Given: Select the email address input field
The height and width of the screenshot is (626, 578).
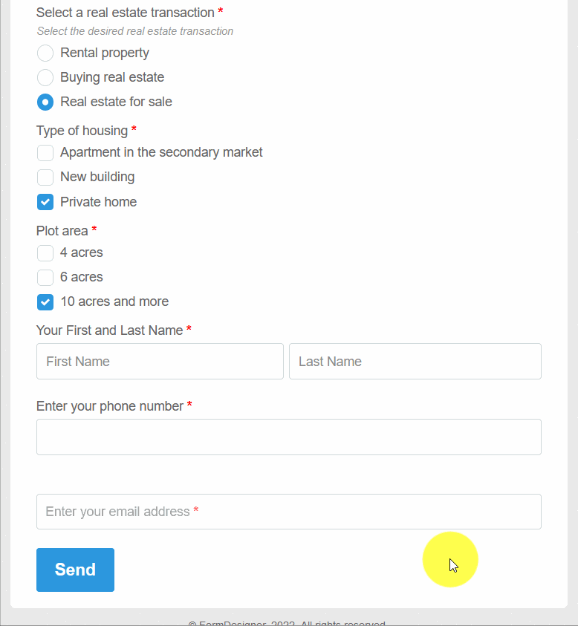Looking at the screenshot, I should pos(289,512).
